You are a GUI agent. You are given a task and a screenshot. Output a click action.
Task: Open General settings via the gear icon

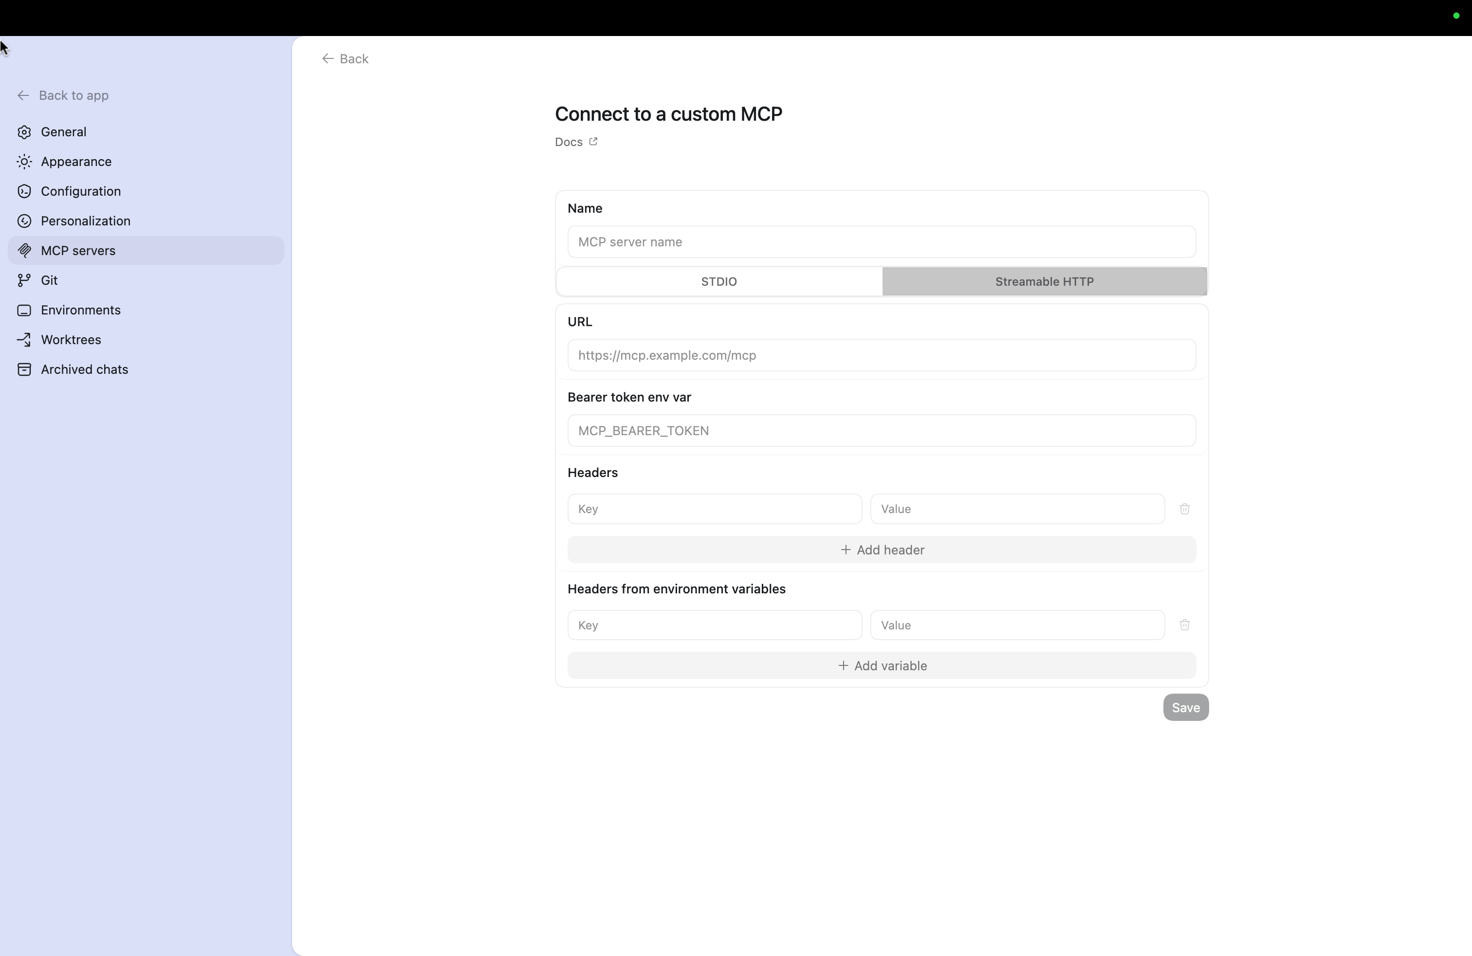click(x=24, y=132)
